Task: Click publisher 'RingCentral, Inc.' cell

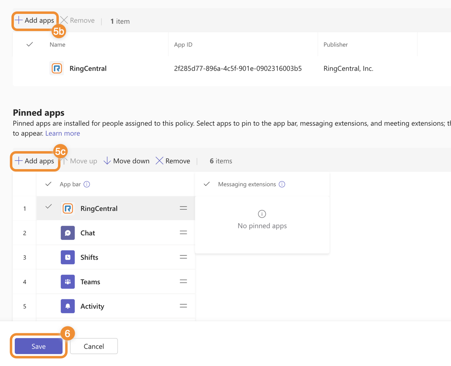Action: [x=348, y=69]
